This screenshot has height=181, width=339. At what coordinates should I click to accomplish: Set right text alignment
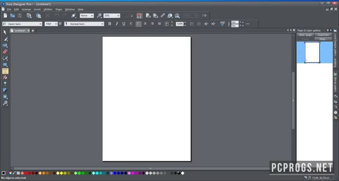tap(153, 24)
